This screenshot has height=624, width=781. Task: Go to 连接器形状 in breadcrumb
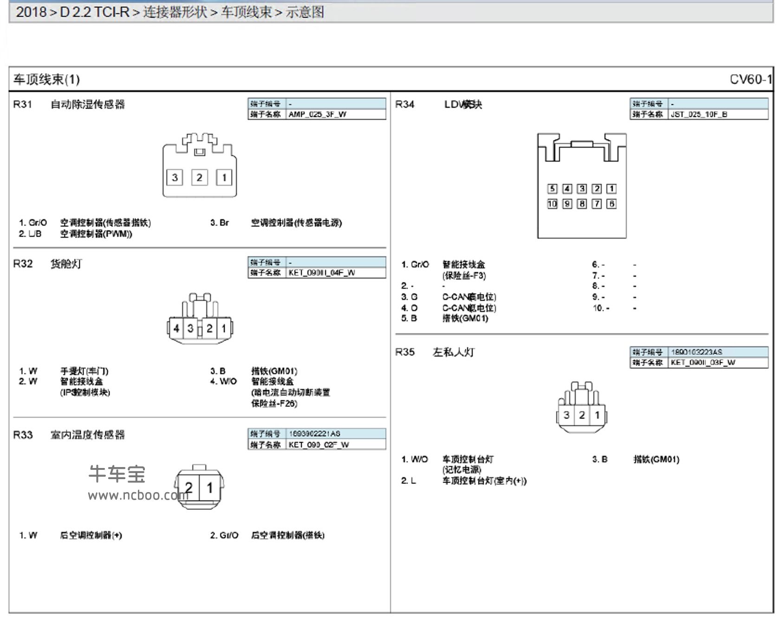(175, 12)
